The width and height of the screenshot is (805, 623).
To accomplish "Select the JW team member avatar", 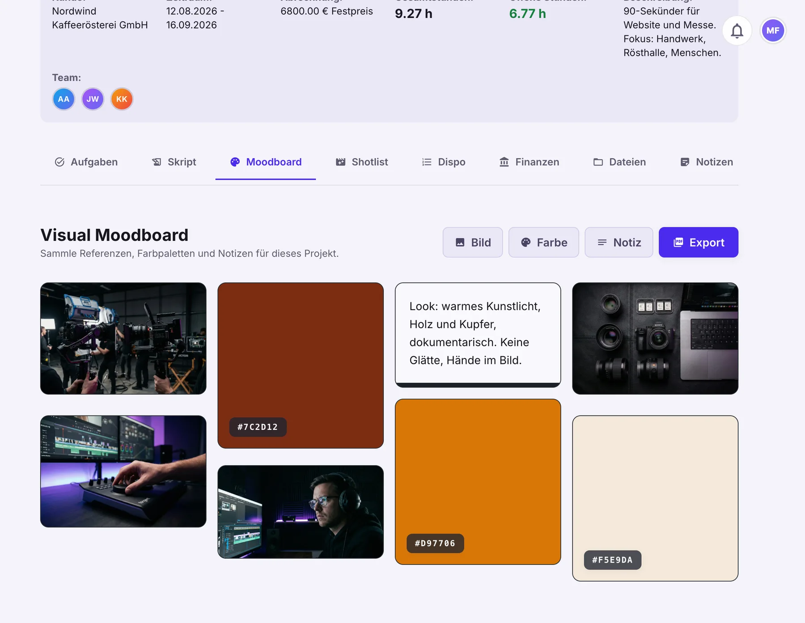I will click(x=93, y=99).
